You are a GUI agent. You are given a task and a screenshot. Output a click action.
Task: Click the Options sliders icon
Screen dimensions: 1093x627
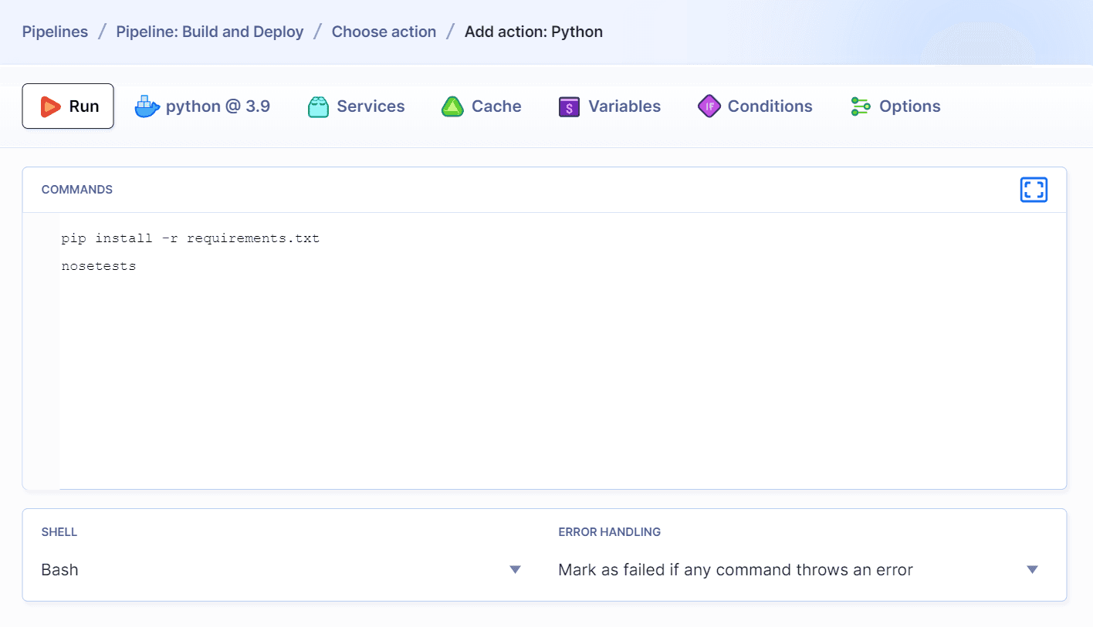click(859, 106)
